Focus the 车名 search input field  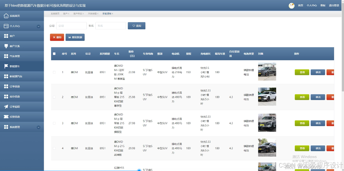click(110, 26)
